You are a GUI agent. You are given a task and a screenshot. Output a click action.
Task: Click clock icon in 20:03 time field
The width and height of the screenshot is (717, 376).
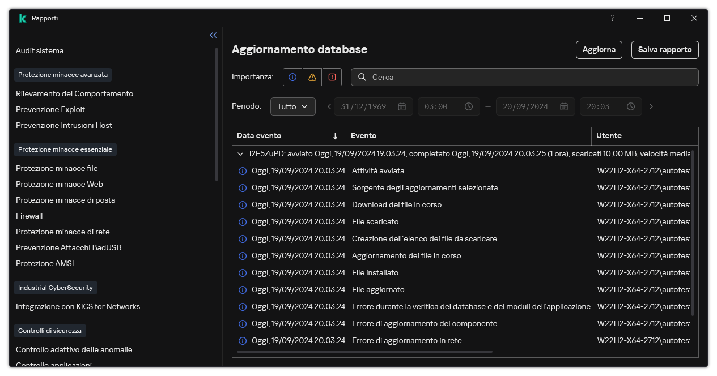[x=631, y=106]
